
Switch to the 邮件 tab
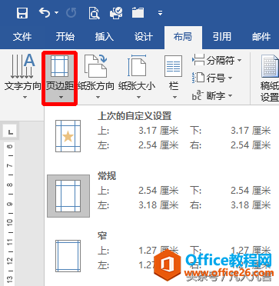tap(261, 37)
